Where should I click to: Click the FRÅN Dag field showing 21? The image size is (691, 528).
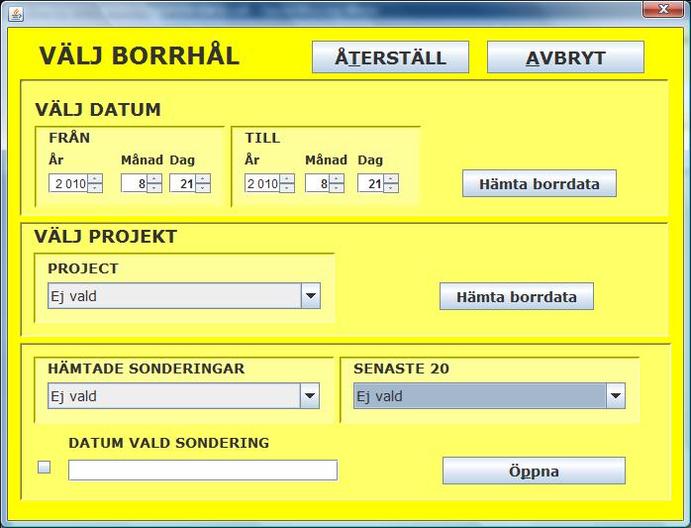[183, 183]
